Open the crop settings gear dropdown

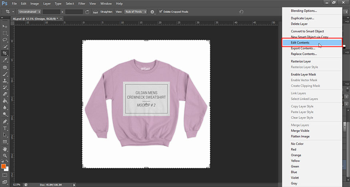152,12
